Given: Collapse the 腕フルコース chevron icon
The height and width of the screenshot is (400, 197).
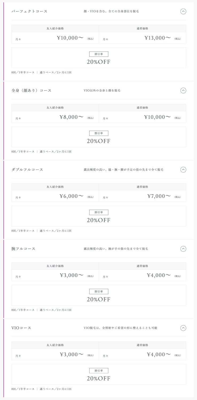Looking at the screenshot, I should pos(183,249).
